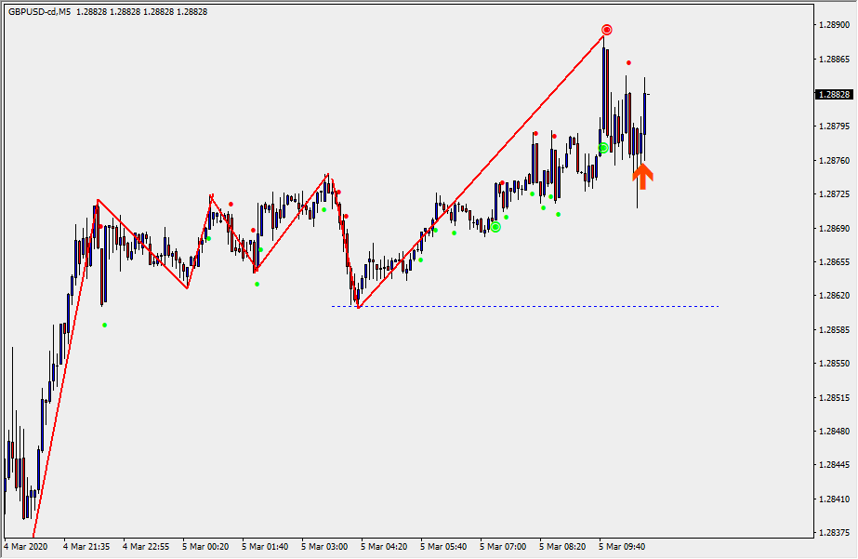This screenshot has height=559, width=858.
Task: Click the 1.28900 price axis label
Action: 834,25
